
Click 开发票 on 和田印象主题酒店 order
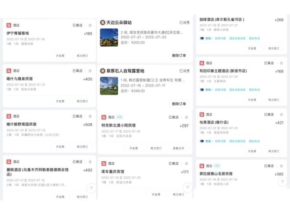click(x=252, y=100)
